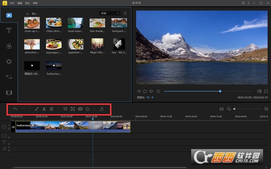Expand the 所有 media filter dropdown
This screenshot has height=169, width=271.
(x=110, y=13)
